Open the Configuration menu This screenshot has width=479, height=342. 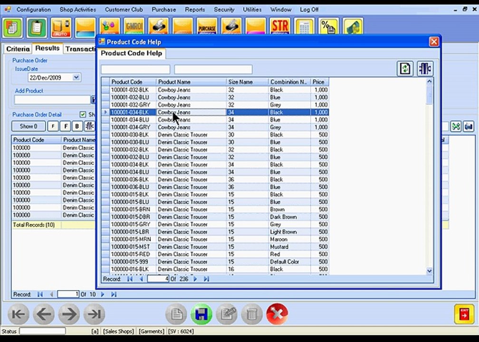click(34, 9)
